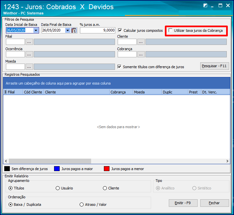Viewport: 234px width, 215px height.
Task: Close the window with the X icon
Action: coord(228,6)
